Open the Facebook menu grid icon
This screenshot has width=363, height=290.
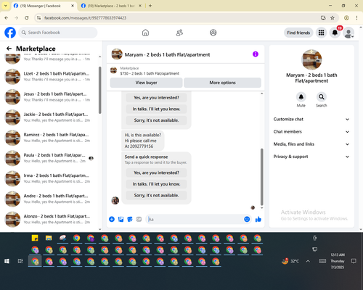point(321,33)
